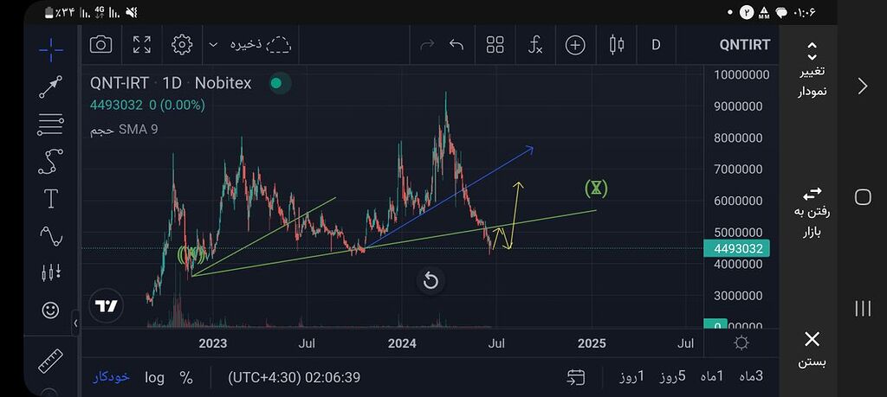887x397 pixels.
Task: Click the timezone clock (UTC+4:30)
Action: click(294, 377)
